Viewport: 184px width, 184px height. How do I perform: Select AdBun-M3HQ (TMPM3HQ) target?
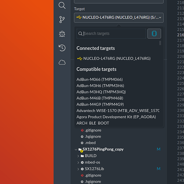[x=101, y=92]
